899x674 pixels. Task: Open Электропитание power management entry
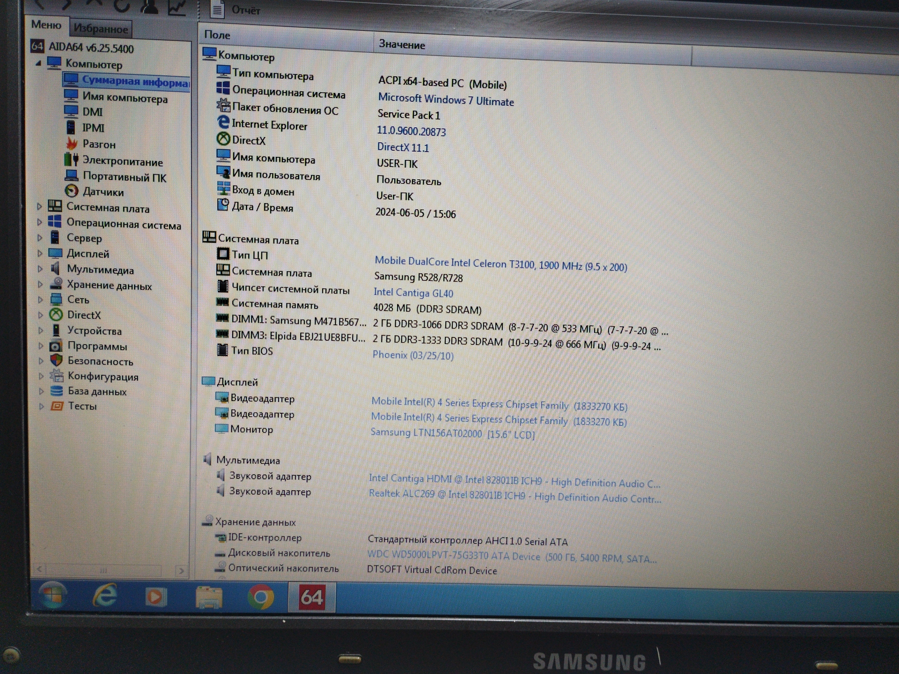(x=123, y=161)
